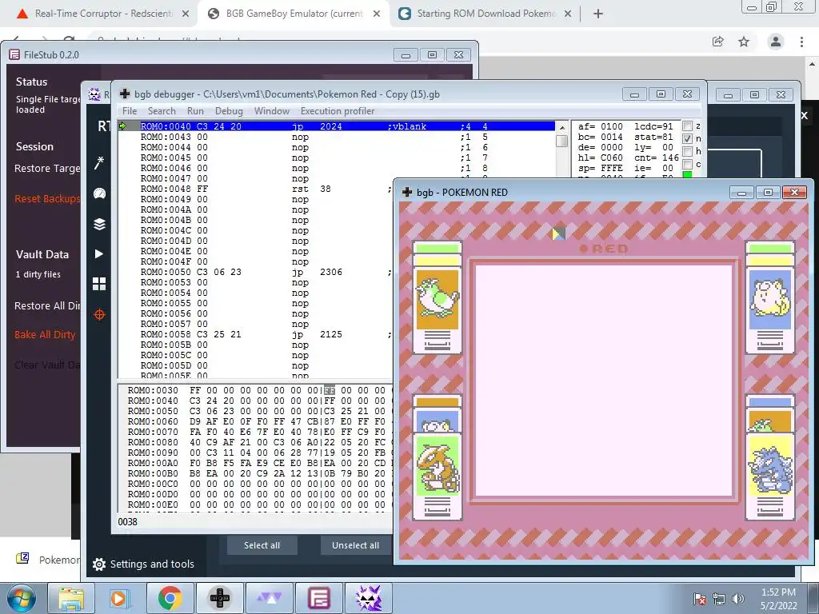Click the sp= FFFE register value
The image size is (819, 614).
click(600, 168)
